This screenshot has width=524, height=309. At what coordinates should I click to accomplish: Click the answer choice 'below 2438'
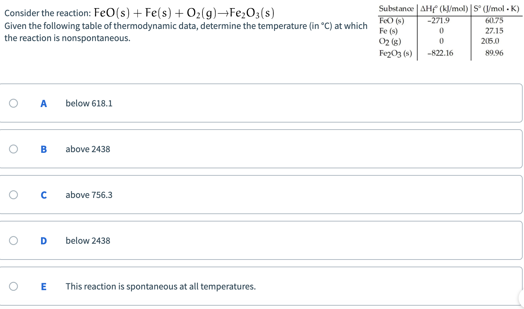click(88, 240)
